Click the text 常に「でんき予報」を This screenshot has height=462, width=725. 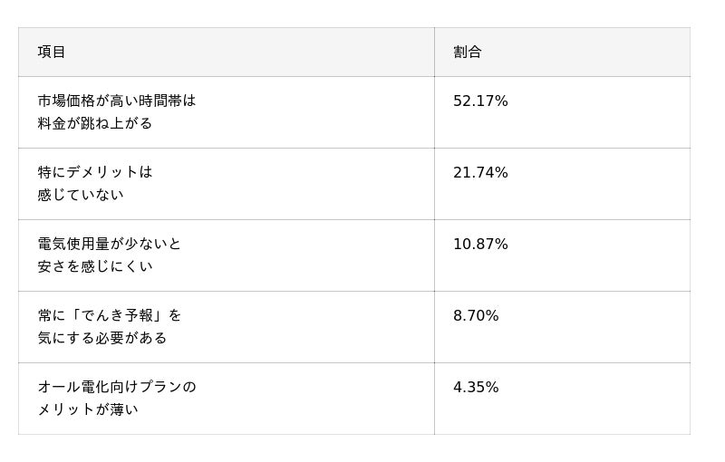(x=110, y=315)
